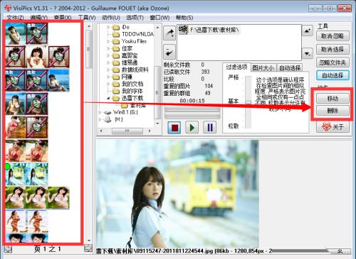The height and width of the screenshot is (259, 356).
Task: Click the 忽略文件夹 button
Action: (x=333, y=62)
